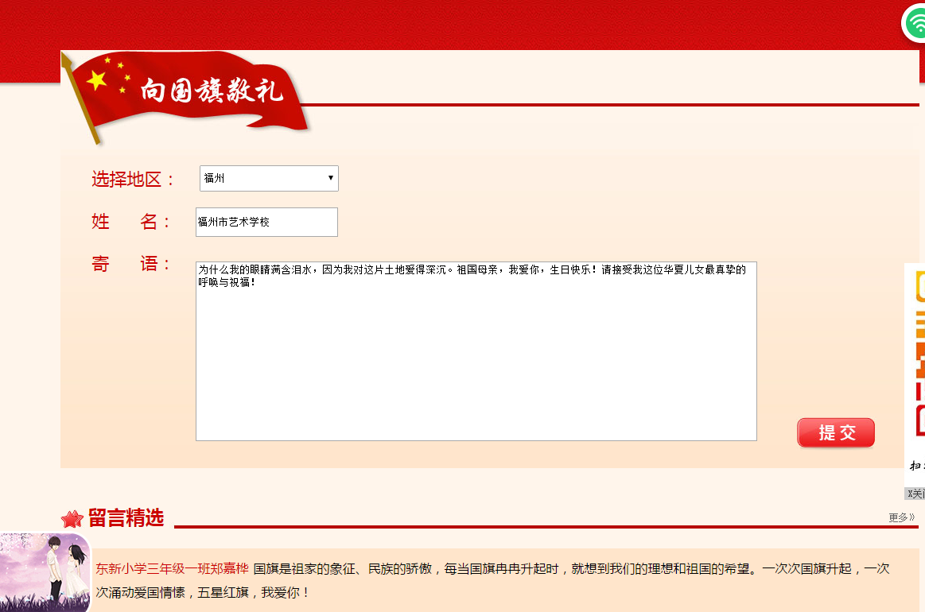Click author name 东新小学三年级一班郑嘉桦
The image size is (925, 612).
point(172,569)
